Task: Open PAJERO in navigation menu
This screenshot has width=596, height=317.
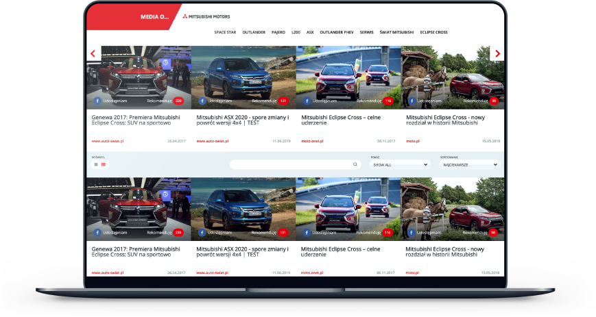Action: tap(278, 32)
